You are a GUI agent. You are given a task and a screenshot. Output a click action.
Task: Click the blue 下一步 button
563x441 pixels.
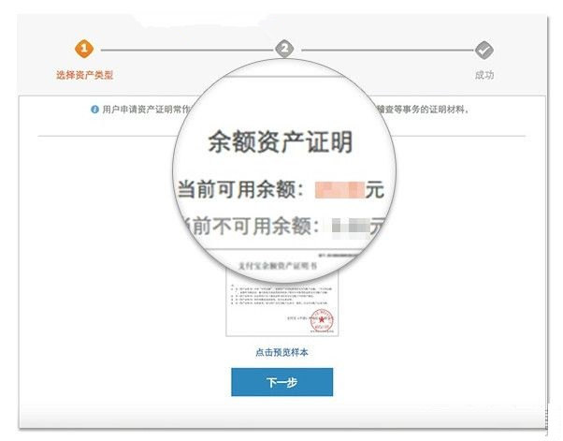[281, 382]
